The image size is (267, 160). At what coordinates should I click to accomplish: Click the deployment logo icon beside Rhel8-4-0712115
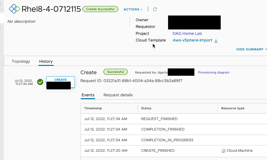[14, 9]
